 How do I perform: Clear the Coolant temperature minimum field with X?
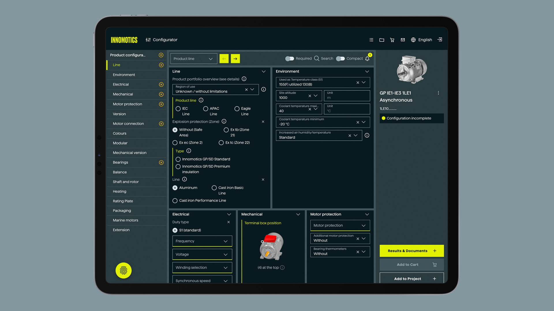(358, 122)
